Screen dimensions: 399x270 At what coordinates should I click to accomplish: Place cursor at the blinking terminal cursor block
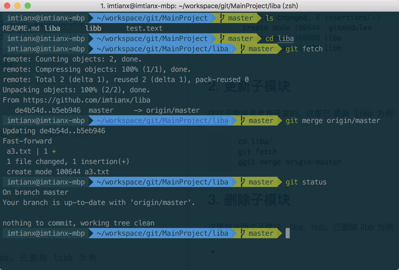(x=287, y=233)
